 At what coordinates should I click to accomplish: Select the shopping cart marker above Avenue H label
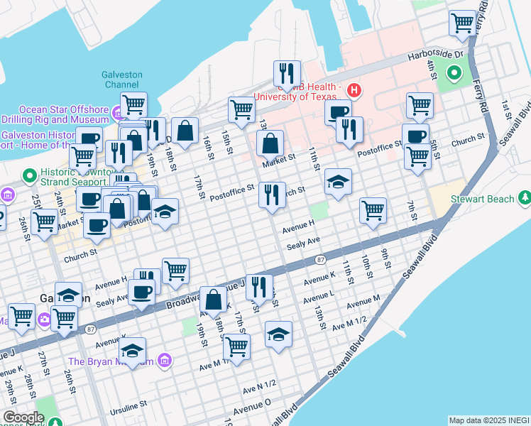point(373,209)
